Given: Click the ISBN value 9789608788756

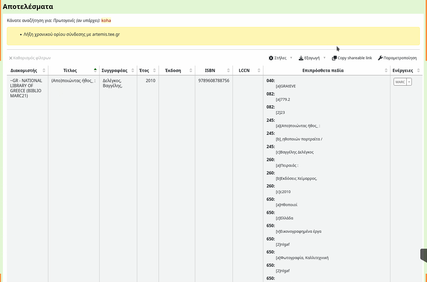Looking at the screenshot, I should tap(214, 81).
